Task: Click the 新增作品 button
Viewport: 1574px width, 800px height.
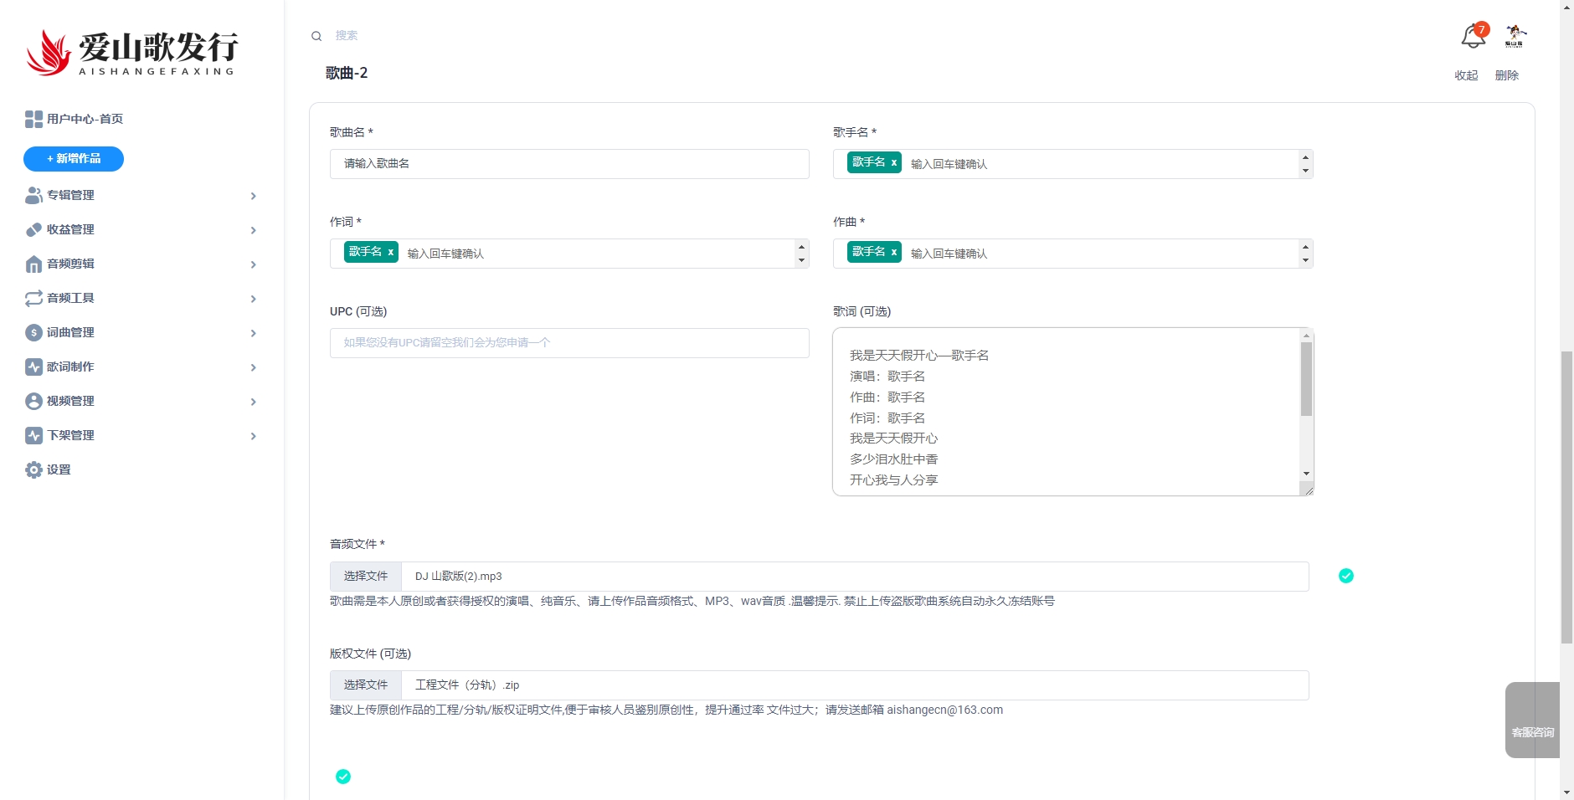Action: pos(74,159)
